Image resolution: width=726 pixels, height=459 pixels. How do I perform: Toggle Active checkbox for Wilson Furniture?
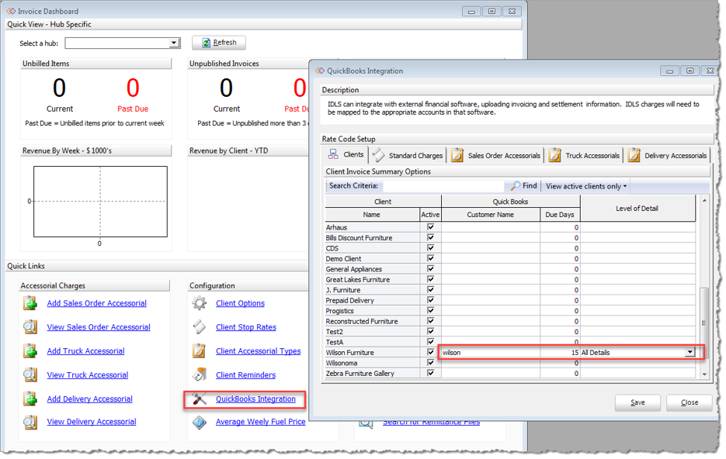(431, 352)
